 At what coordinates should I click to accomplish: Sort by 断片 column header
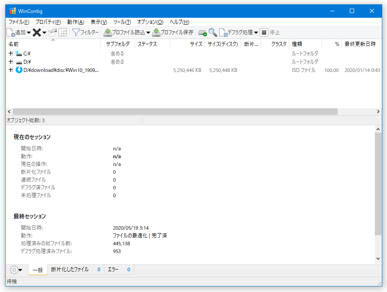(x=251, y=44)
